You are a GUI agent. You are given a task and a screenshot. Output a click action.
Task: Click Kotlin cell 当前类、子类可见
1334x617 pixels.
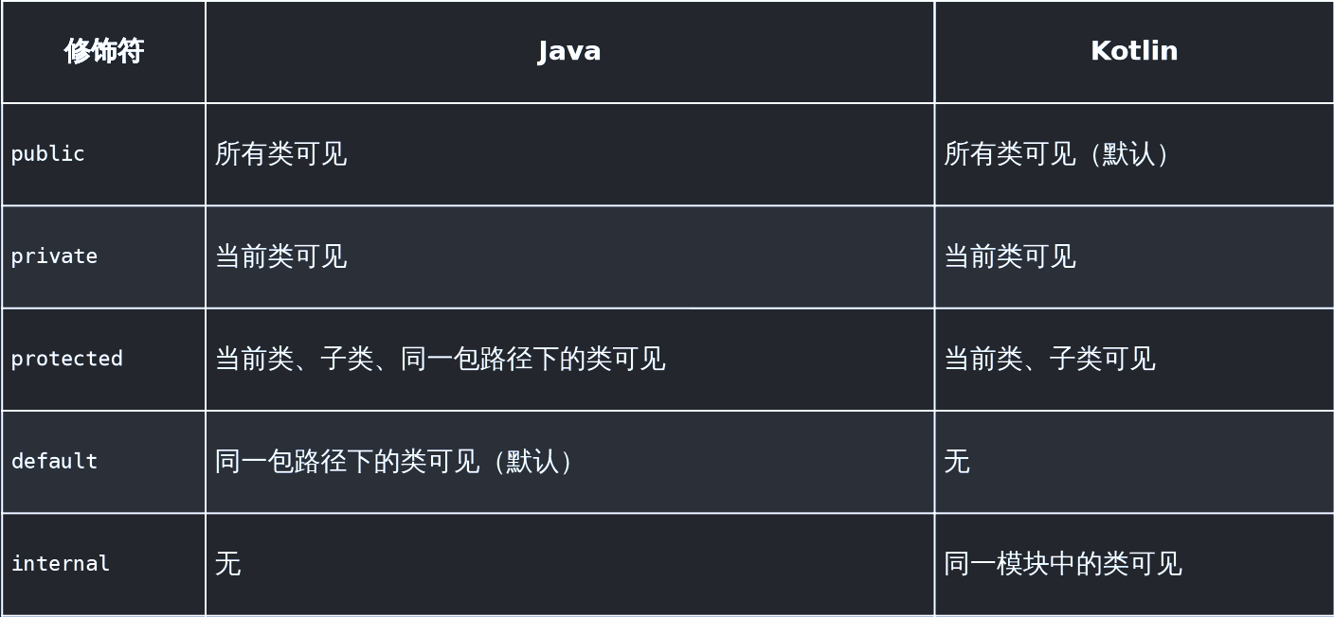pos(1134,359)
